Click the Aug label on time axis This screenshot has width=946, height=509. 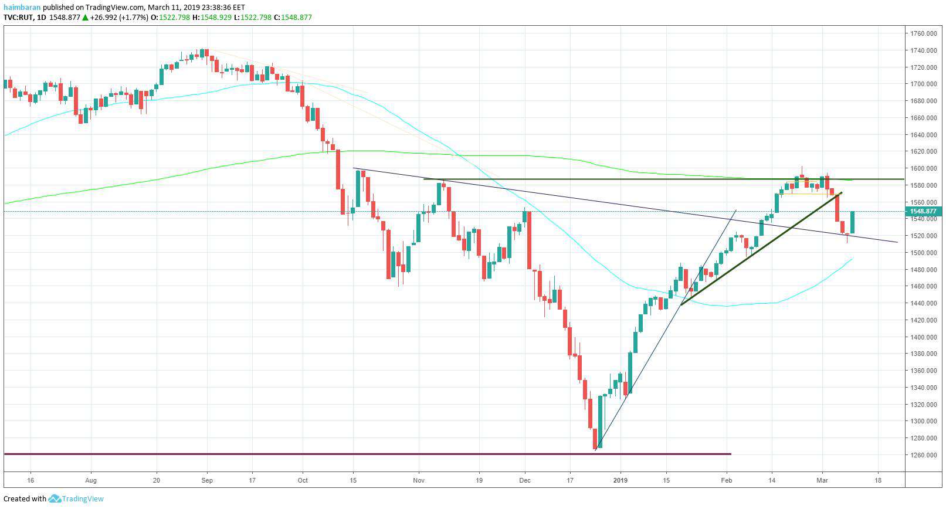91,480
